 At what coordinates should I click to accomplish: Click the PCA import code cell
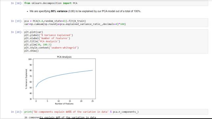[x=116, y=3]
